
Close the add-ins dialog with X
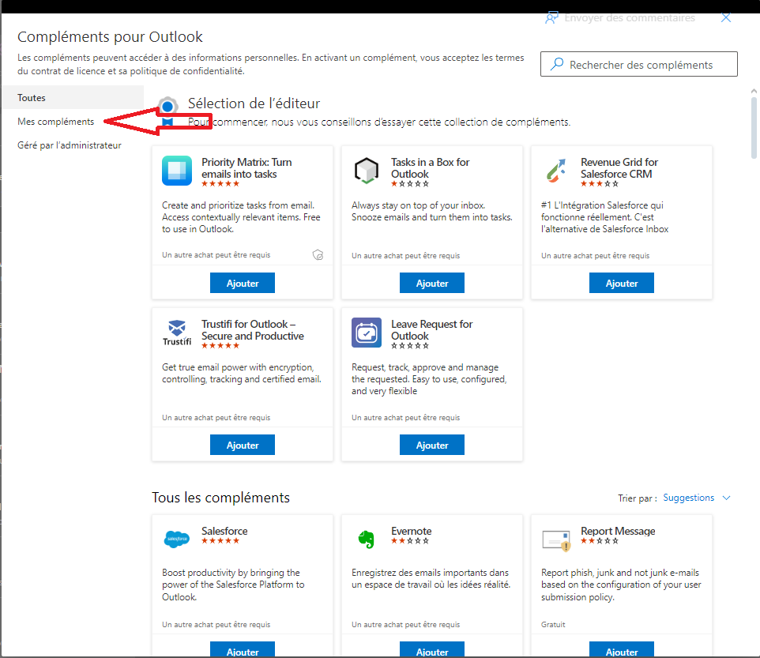pos(725,18)
